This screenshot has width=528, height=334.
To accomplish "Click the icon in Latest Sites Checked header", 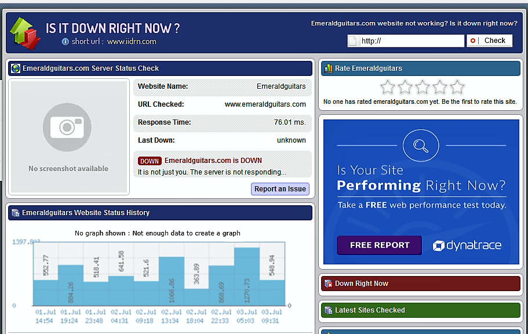I will [328, 310].
